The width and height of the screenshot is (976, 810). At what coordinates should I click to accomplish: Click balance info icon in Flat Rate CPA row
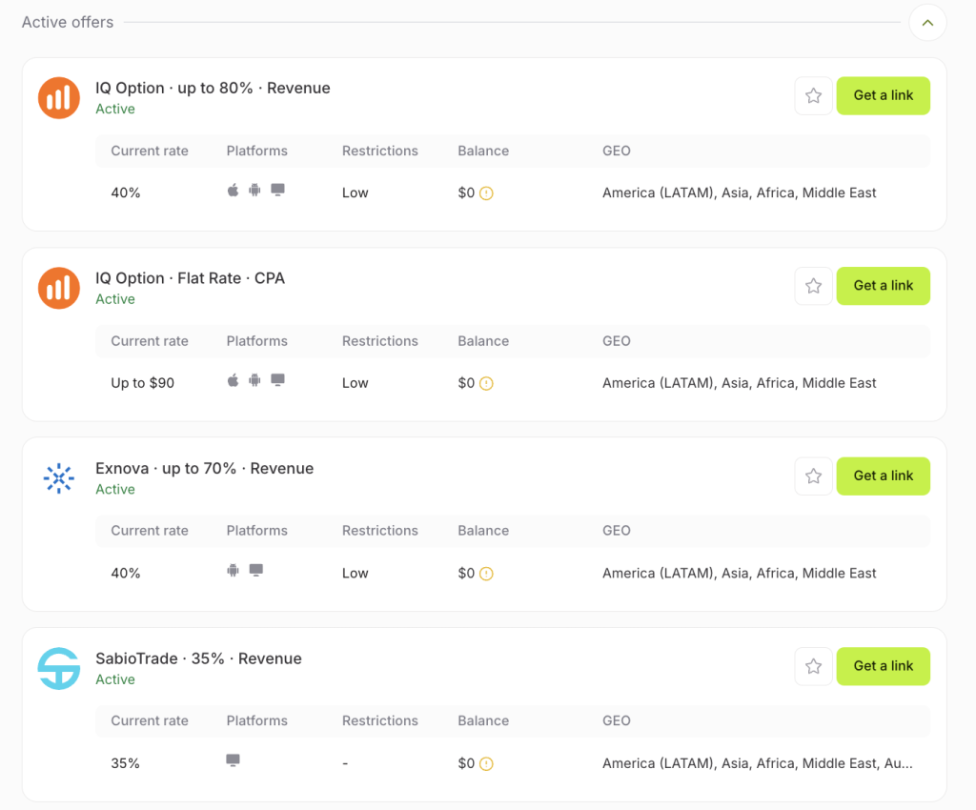[486, 384]
